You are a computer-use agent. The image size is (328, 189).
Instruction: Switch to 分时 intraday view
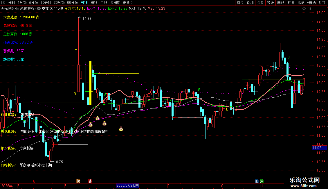12,3
